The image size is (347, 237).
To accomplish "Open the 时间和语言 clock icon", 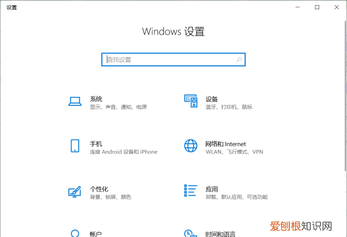I will pyautogui.click(x=190, y=233).
